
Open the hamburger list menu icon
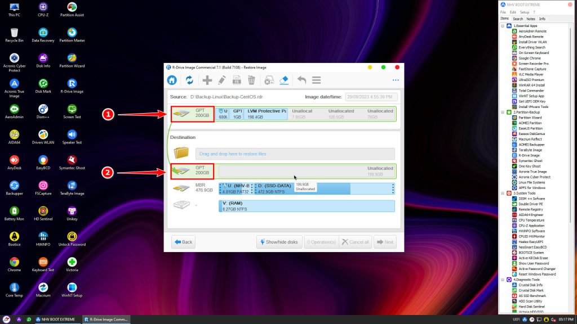317,80
